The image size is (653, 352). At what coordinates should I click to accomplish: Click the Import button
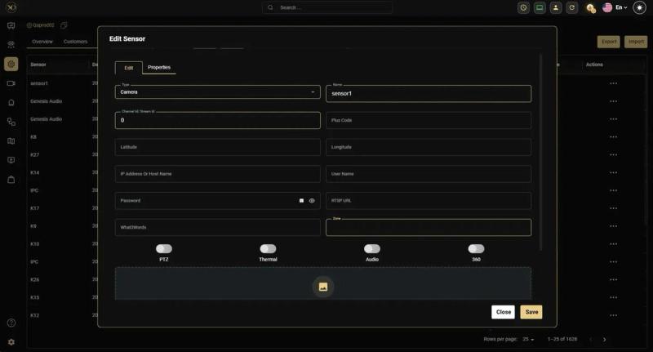click(636, 42)
